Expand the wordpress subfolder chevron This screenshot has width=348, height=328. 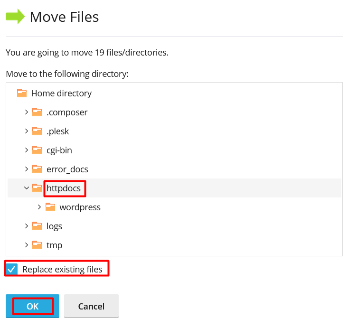pyautogui.click(x=40, y=207)
